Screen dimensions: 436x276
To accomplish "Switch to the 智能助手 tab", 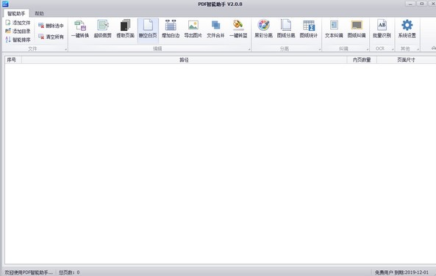I will [x=16, y=13].
